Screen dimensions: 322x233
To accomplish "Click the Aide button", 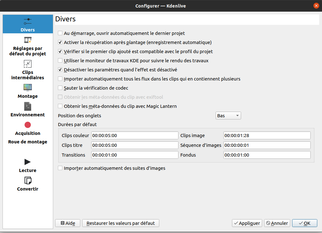I will click(x=68, y=223).
